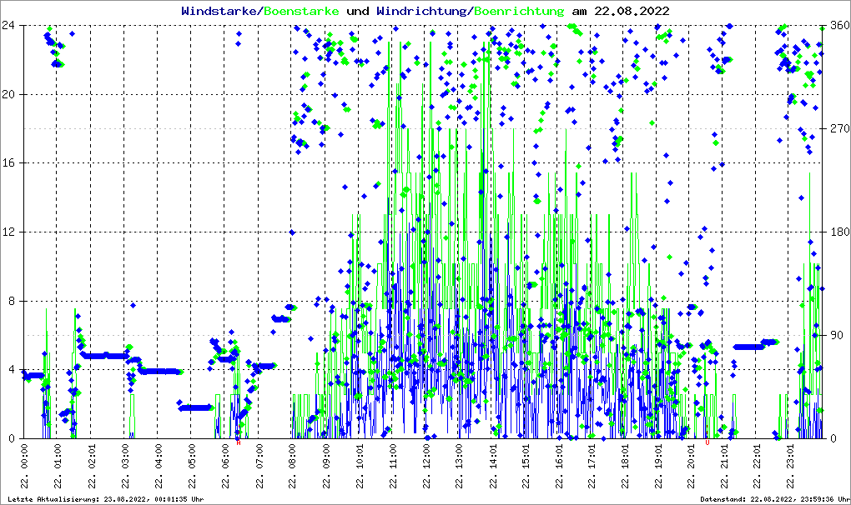Click the '22. 04:00' time axis label
The image size is (851, 505).
(158, 466)
